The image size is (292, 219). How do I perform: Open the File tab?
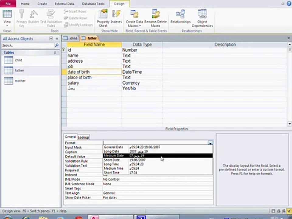pyautogui.click(x=8, y=4)
